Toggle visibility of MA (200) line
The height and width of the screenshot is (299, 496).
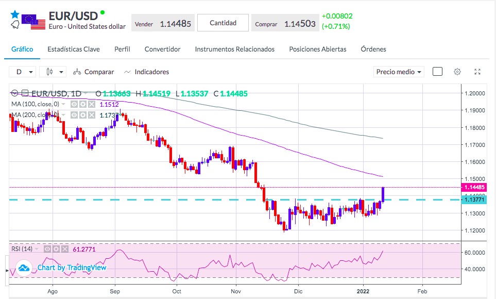tap(74, 115)
